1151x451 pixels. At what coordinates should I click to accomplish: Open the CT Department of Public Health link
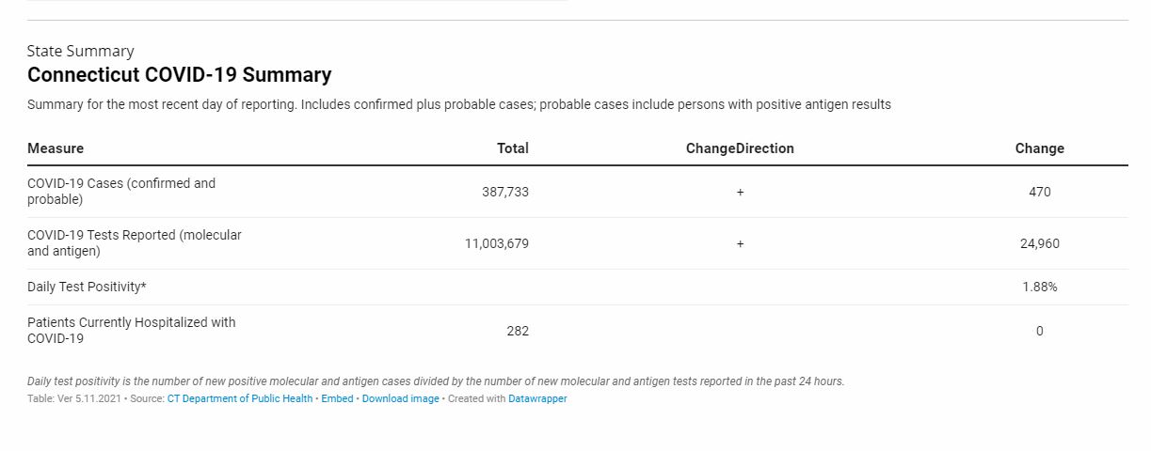pyautogui.click(x=240, y=398)
